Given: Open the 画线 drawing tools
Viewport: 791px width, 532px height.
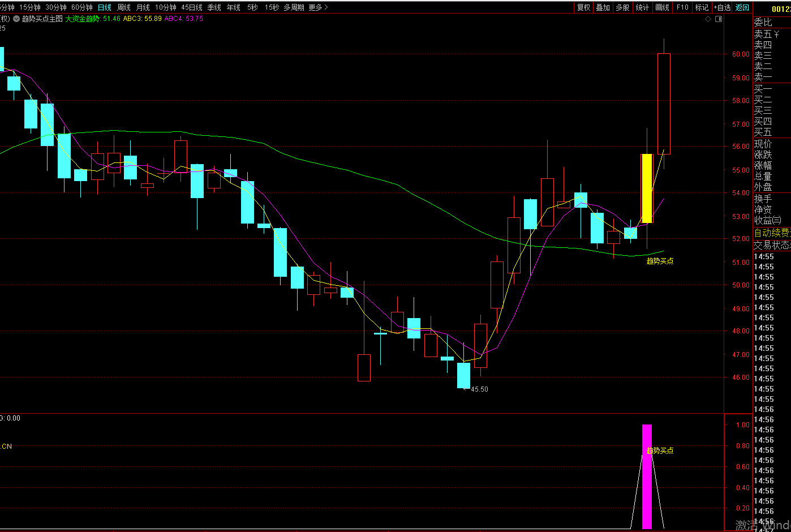Looking at the screenshot, I should click(x=662, y=7).
